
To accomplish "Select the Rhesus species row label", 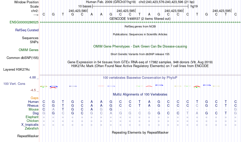I will tap(33, 105).
